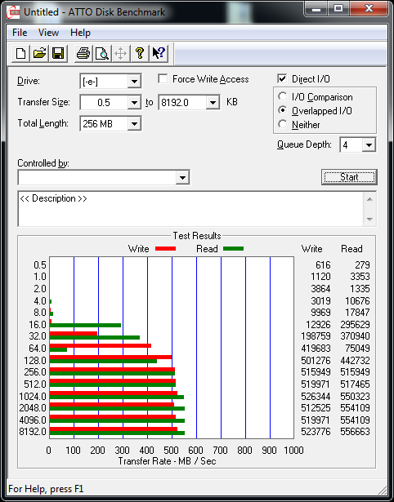Open the View menu

click(48, 33)
